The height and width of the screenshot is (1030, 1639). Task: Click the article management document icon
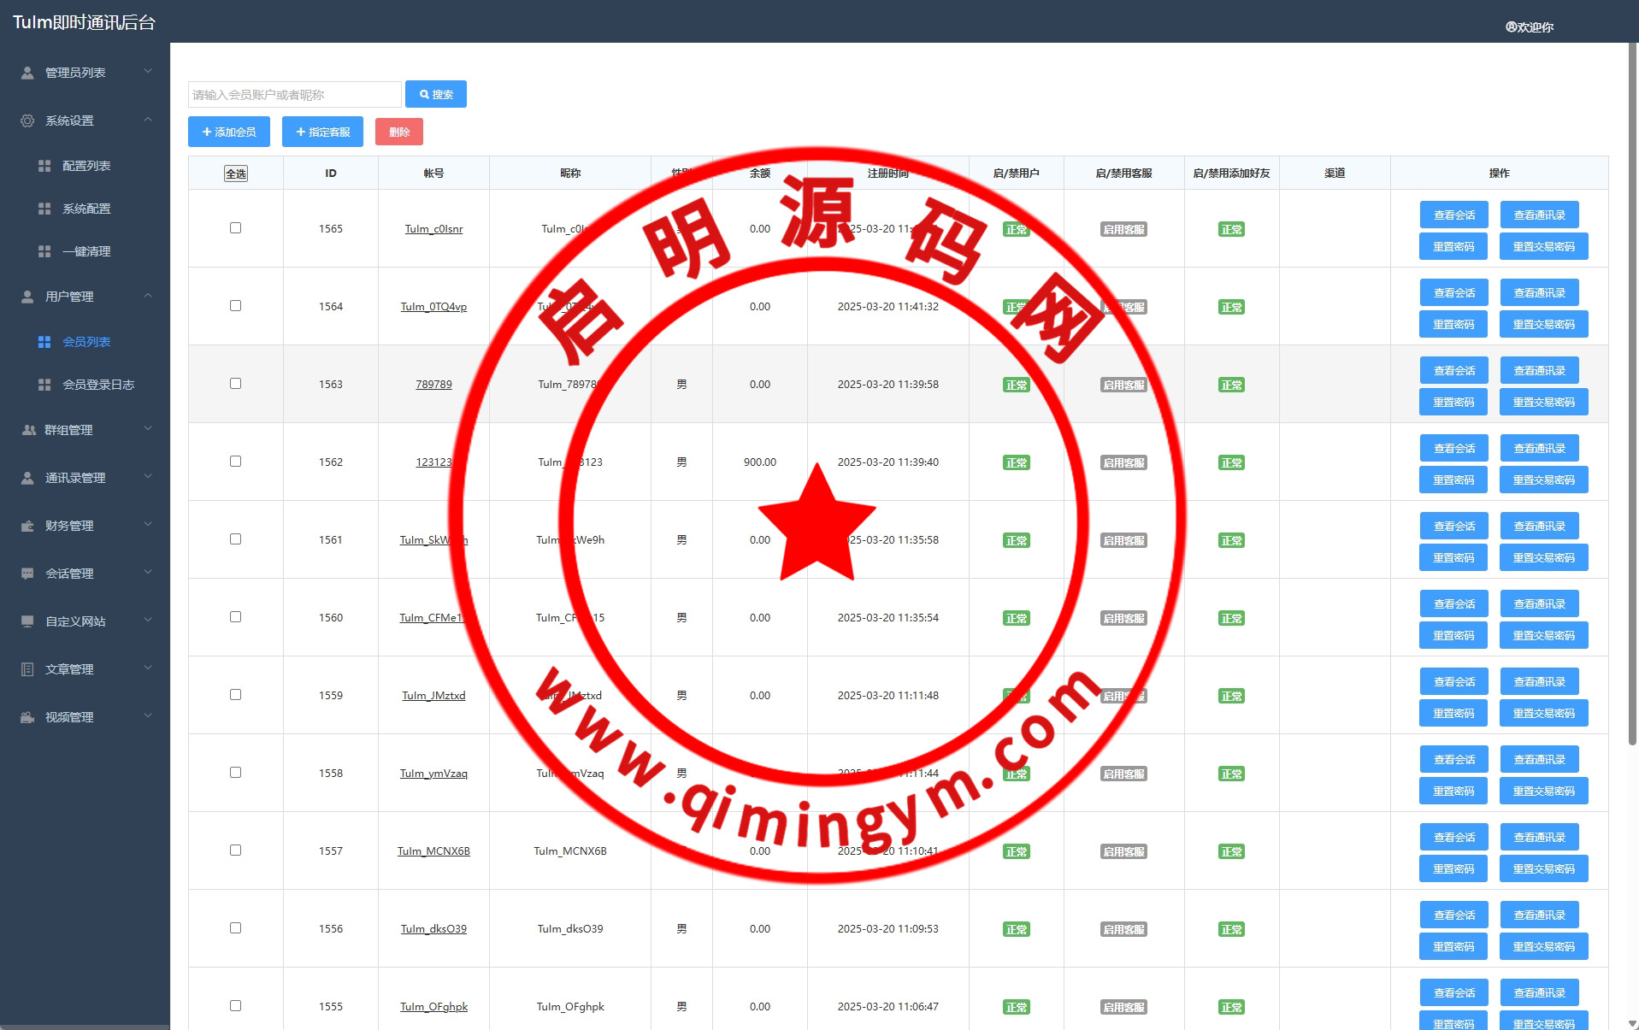[27, 669]
